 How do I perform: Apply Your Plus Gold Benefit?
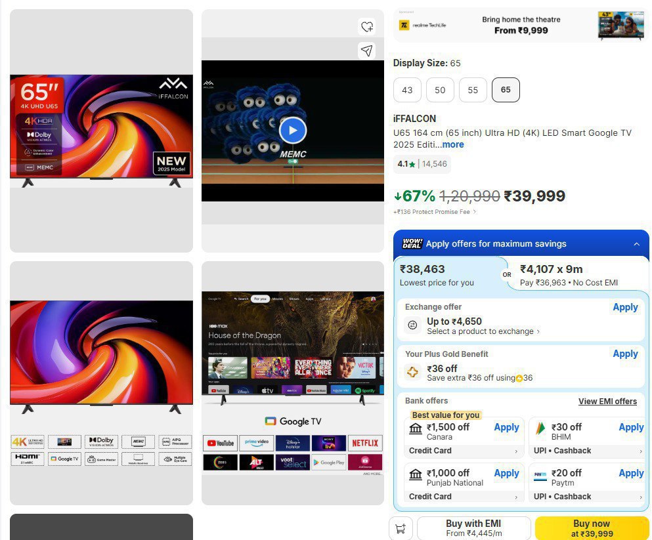[x=625, y=354]
